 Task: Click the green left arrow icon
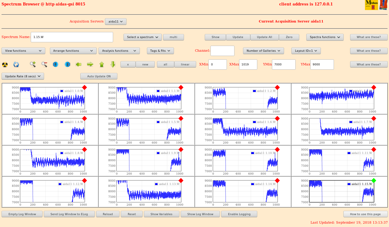[78, 64]
